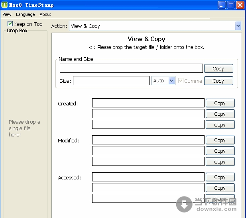Click the second Modified timestamp field
Viewport: 246px width, 218px height.
(148, 150)
